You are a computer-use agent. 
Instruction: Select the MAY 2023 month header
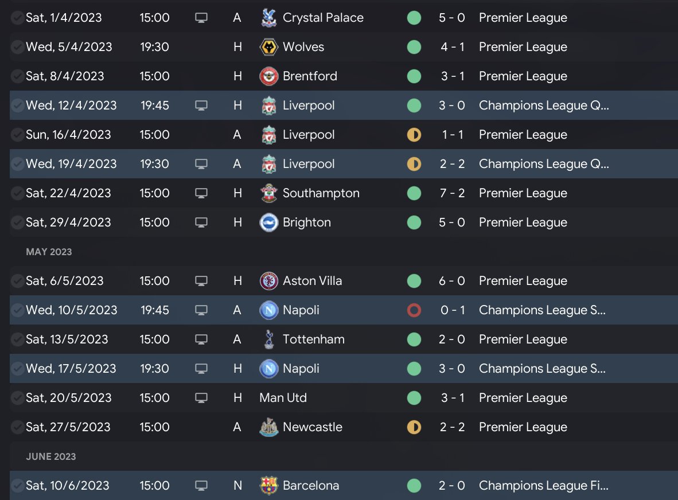click(x=49, y=252)
